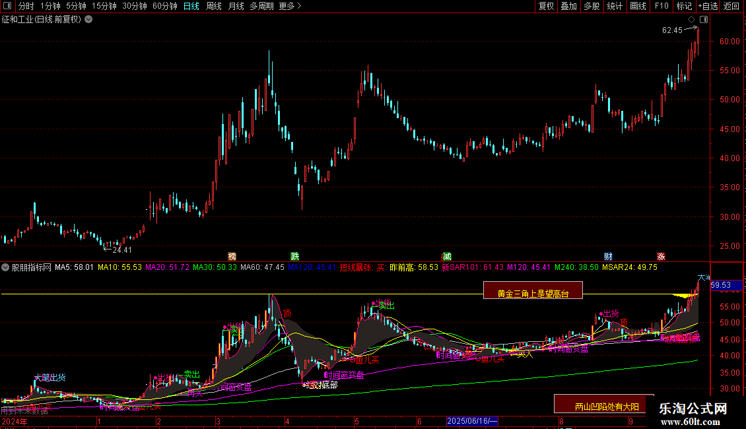This screenshot has width=746, height=429.
Task: Expand the 更多 periods menu
Action: (x=290, y=6)
